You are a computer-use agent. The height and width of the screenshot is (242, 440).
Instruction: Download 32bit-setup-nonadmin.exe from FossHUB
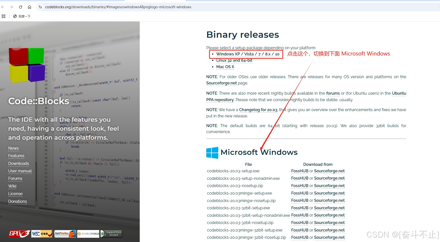[300, 215]
